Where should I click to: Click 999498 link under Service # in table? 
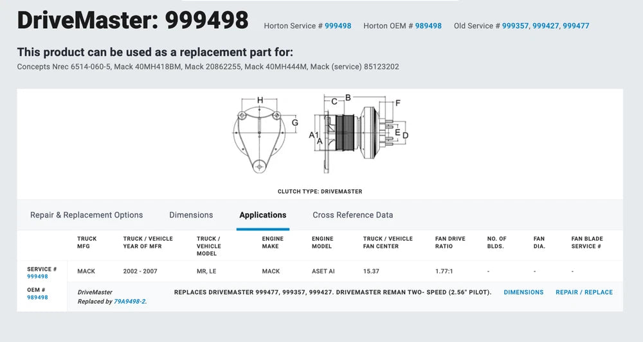click(37, 277)
